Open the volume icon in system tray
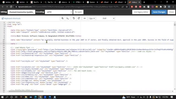The width and height of the screenshot is (176, 99). pos(144,97)
